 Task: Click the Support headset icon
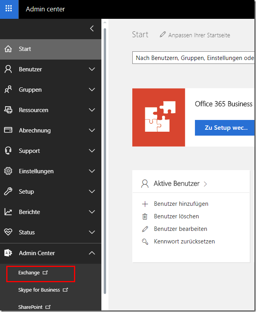tap(8, 151)
